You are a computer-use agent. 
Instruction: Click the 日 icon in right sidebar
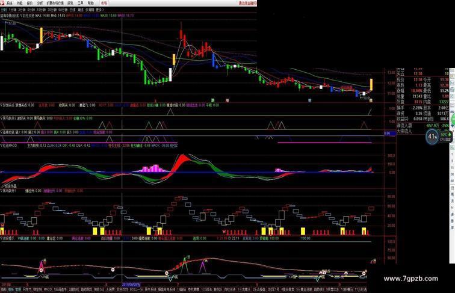(452, 188)
